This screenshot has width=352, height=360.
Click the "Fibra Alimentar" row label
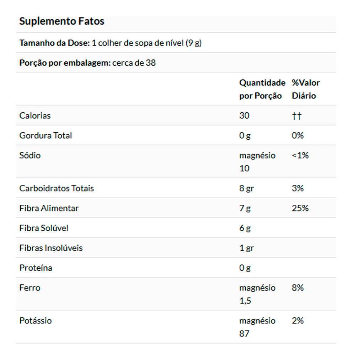(49, 208)
